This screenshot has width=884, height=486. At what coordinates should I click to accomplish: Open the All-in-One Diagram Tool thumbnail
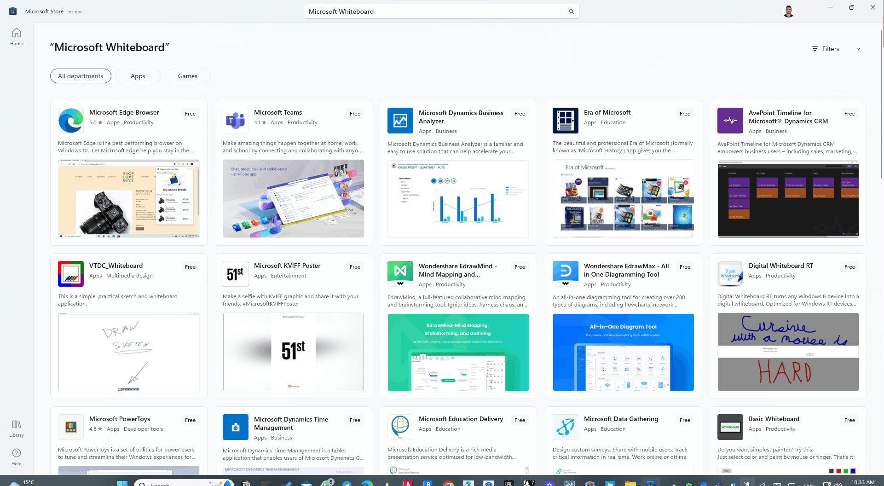tap(624, 352)
